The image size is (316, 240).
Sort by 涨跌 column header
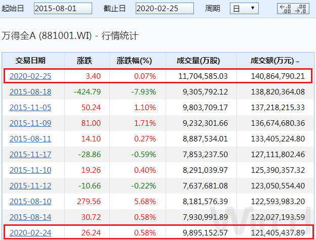pyautogui.click(x=85, y=61)
